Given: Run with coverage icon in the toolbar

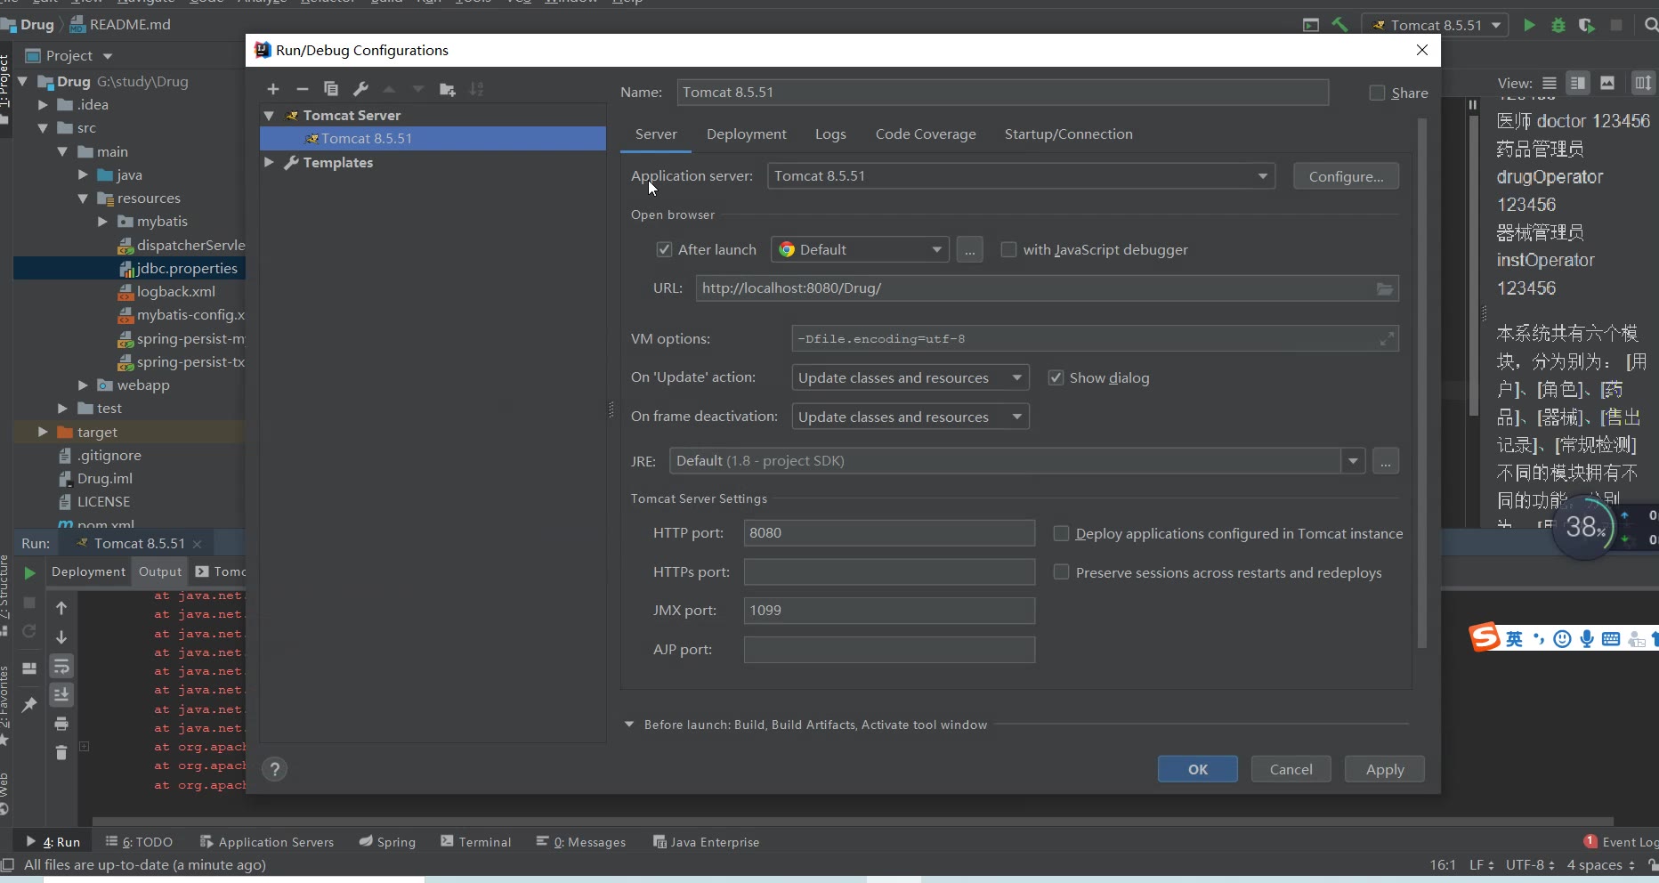Looking at the screenshot, I should click(x=1587, y=25).
